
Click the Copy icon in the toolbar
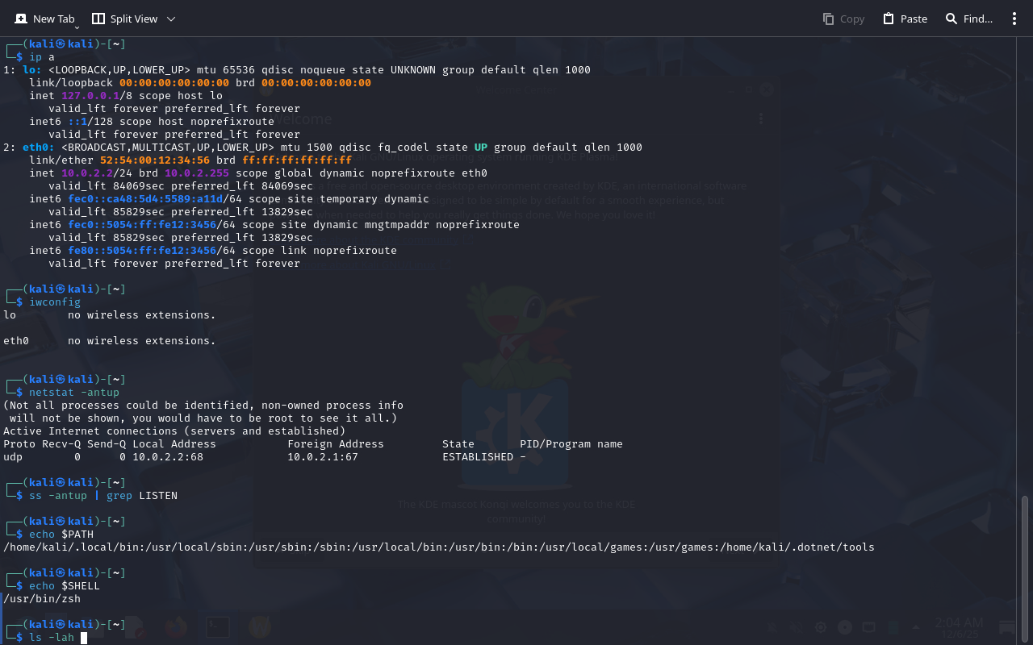pos(828,19)
